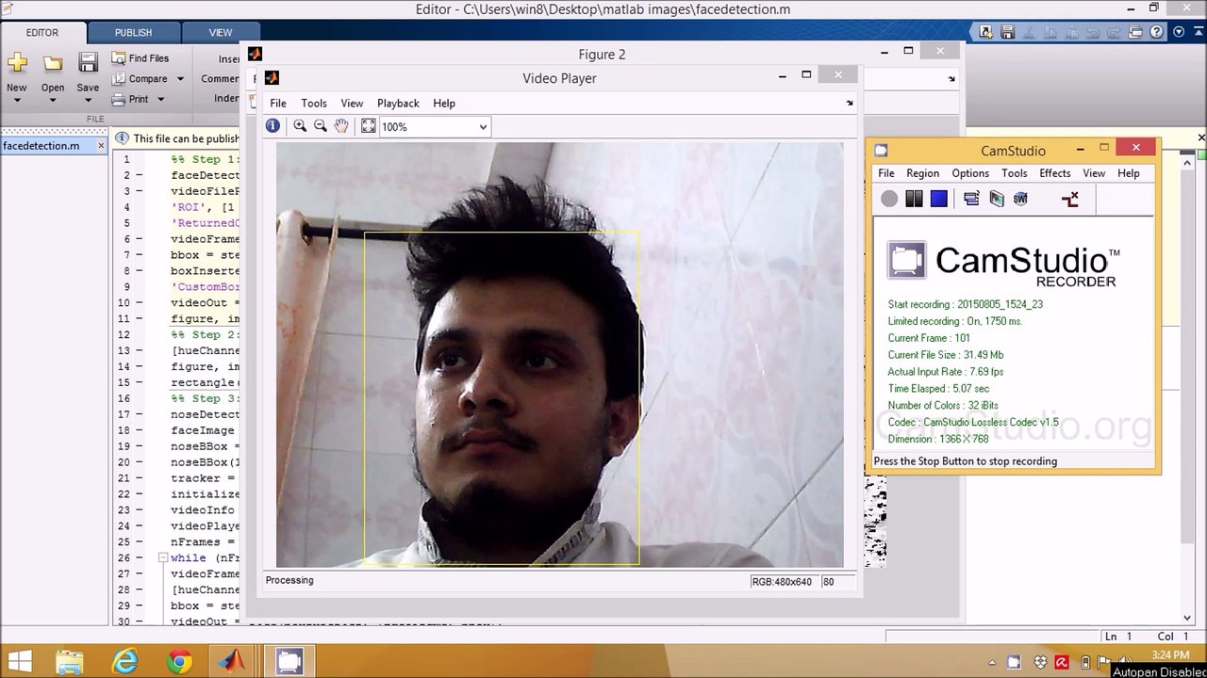Click the Video Player dock arrow
Viewport: 1207px width, 678px height.
(x=850, y=104)
